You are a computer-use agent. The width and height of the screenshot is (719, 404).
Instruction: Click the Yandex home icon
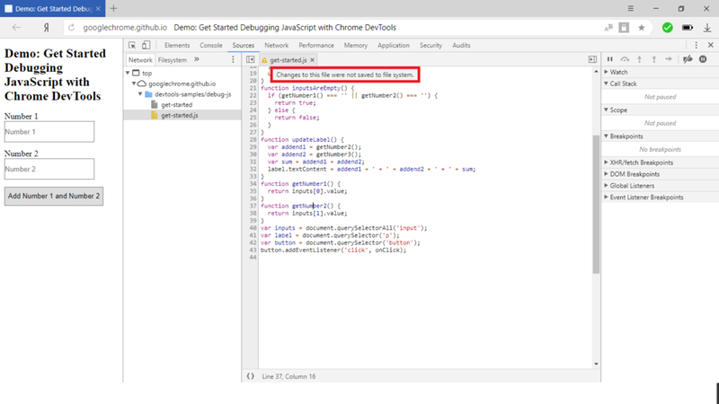47,28
